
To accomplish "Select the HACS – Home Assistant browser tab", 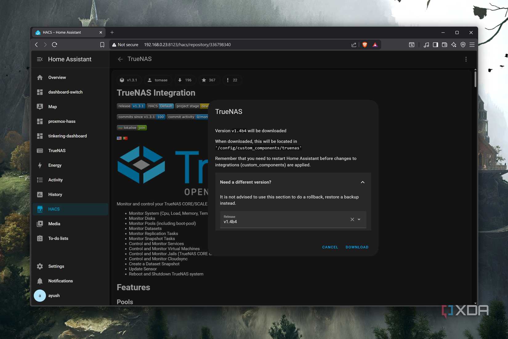I will point(69,32).
